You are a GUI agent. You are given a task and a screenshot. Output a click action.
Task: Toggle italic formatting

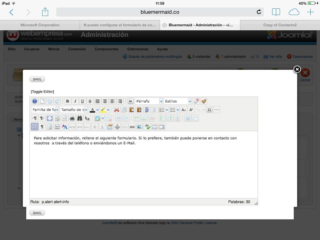75,101
